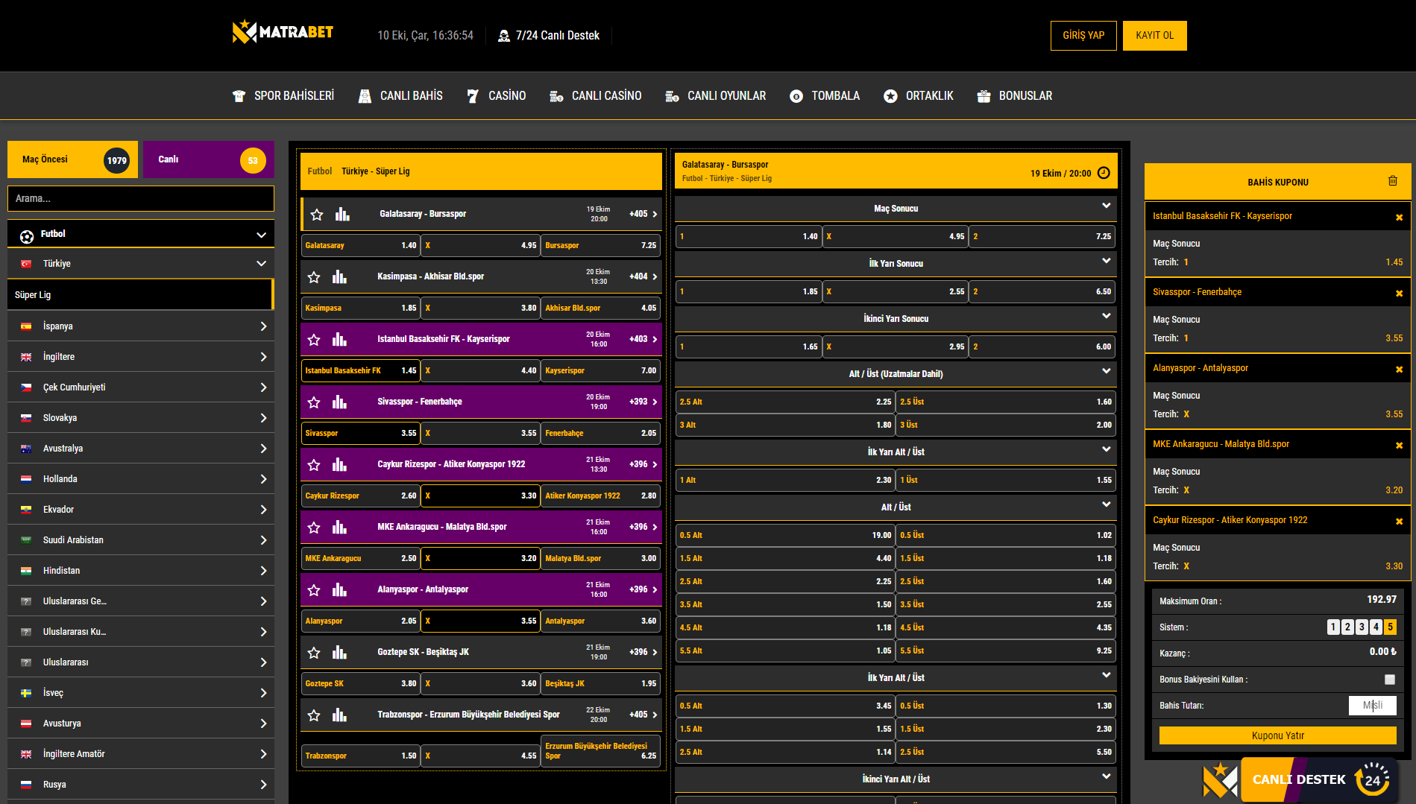Click the GİRİŞ YAP button
This screenshot has height=804, width=1416.
coord(1083,36)
